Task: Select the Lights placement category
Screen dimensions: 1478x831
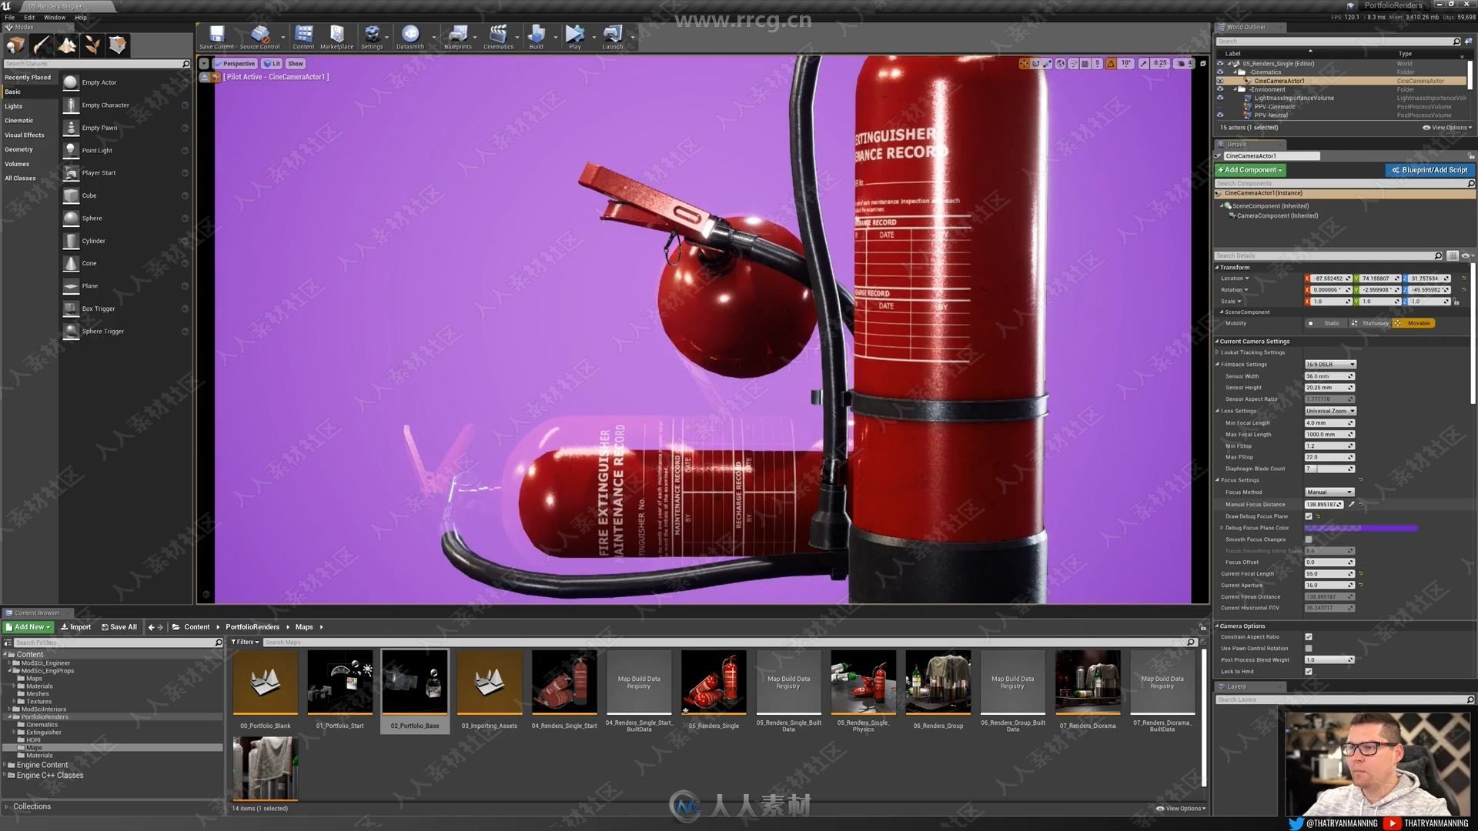Action: (14, 106)
